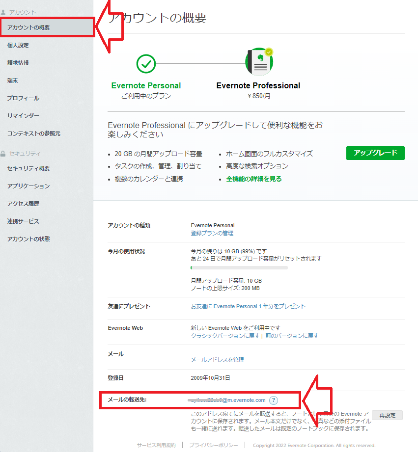The height and width of the screenshot is (452, 418).
Task: Select 端末 in the sidebar
Action: coord(12,80)
